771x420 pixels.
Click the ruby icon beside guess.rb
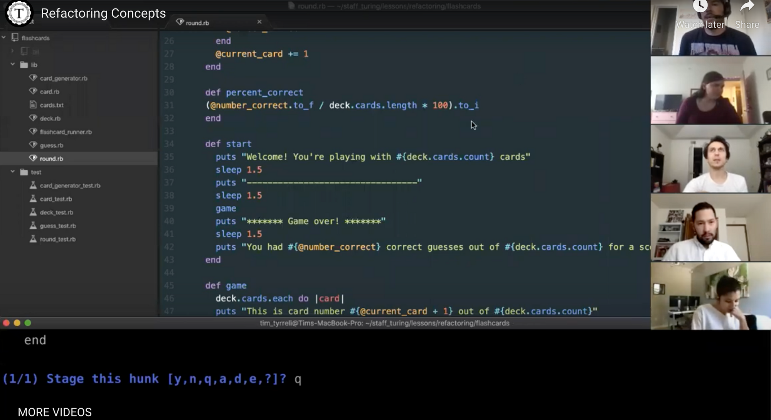[33, 145]
